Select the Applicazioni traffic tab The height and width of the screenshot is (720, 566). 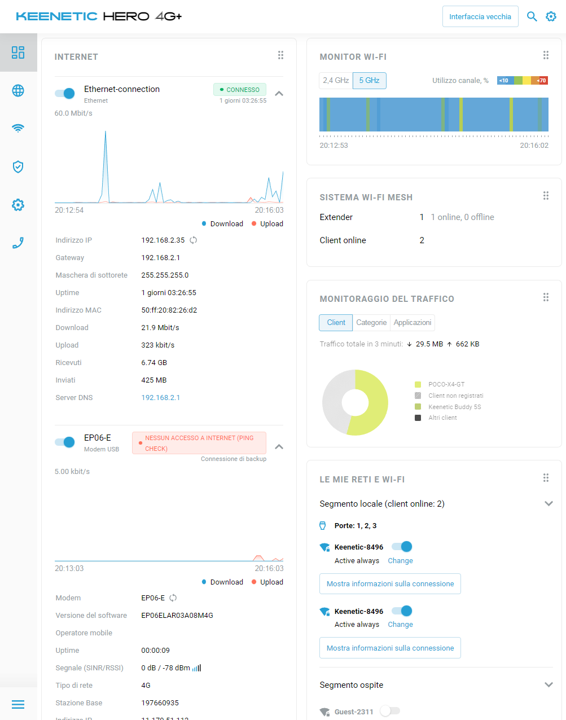(413, 323)
